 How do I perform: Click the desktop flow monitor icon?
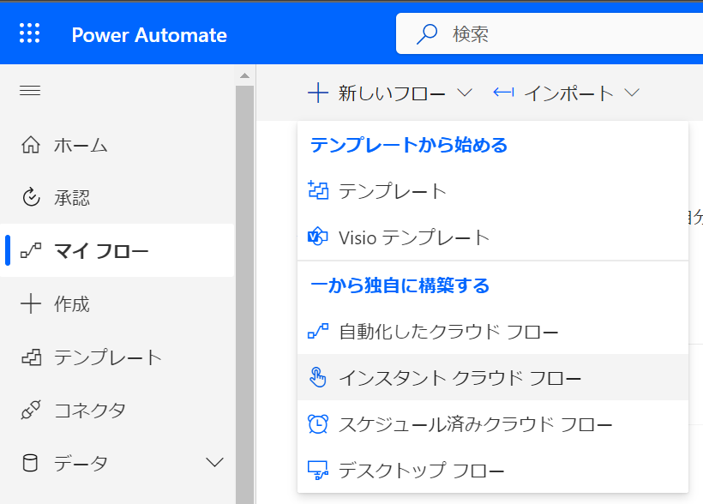[318, 471]
